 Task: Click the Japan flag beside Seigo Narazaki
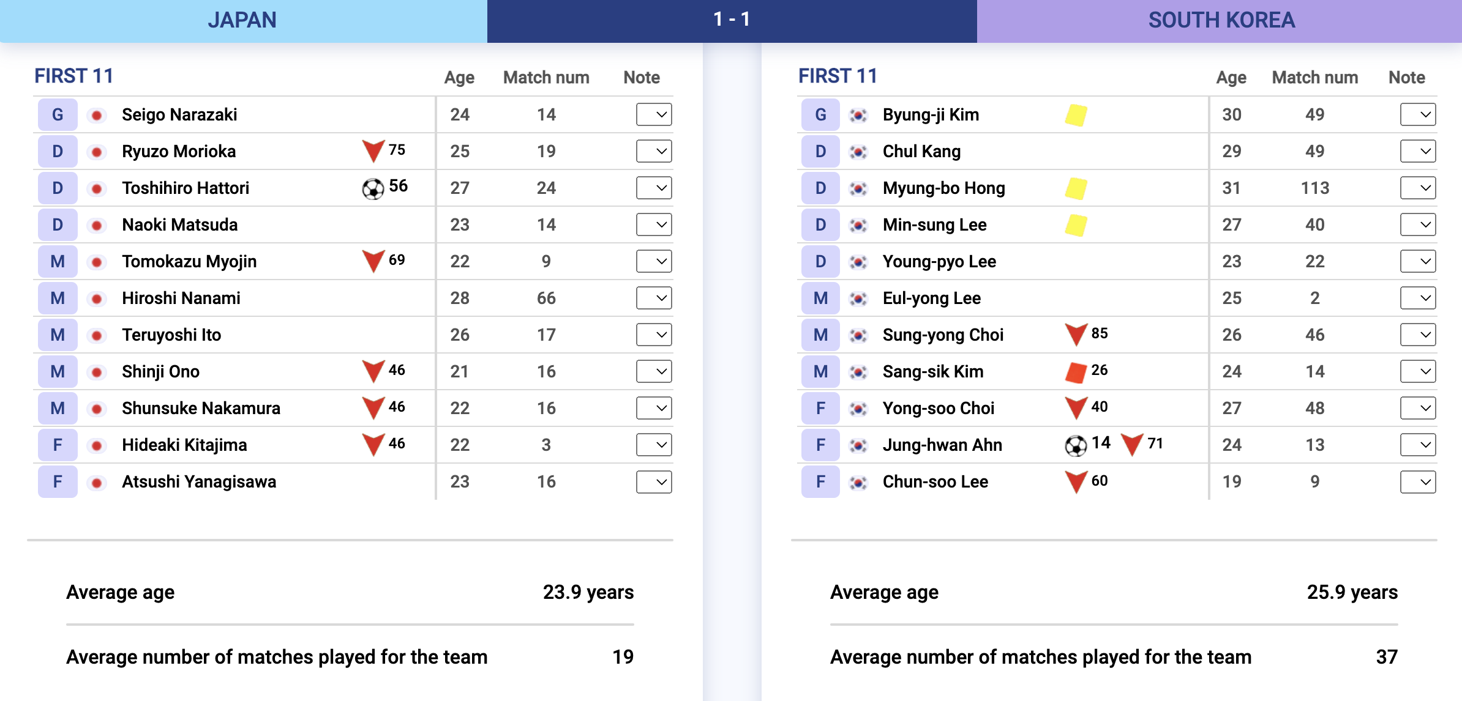(x=97, y=114)
